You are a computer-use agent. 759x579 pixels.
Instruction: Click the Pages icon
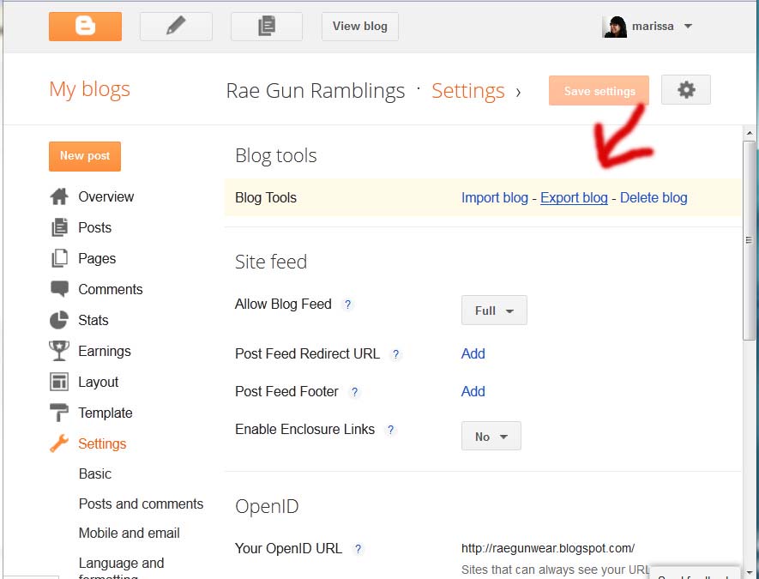tap(59, 258)
